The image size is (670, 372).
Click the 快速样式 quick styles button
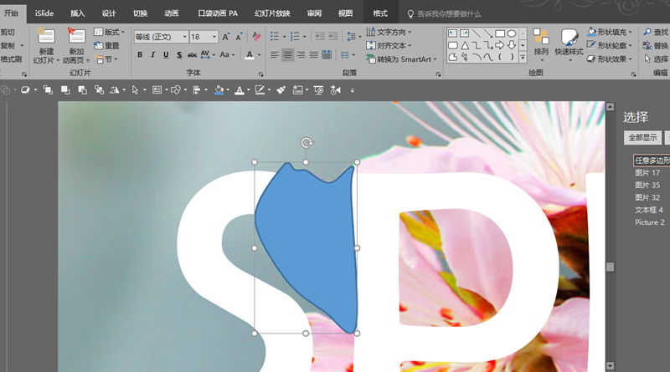tap(569, 45)
